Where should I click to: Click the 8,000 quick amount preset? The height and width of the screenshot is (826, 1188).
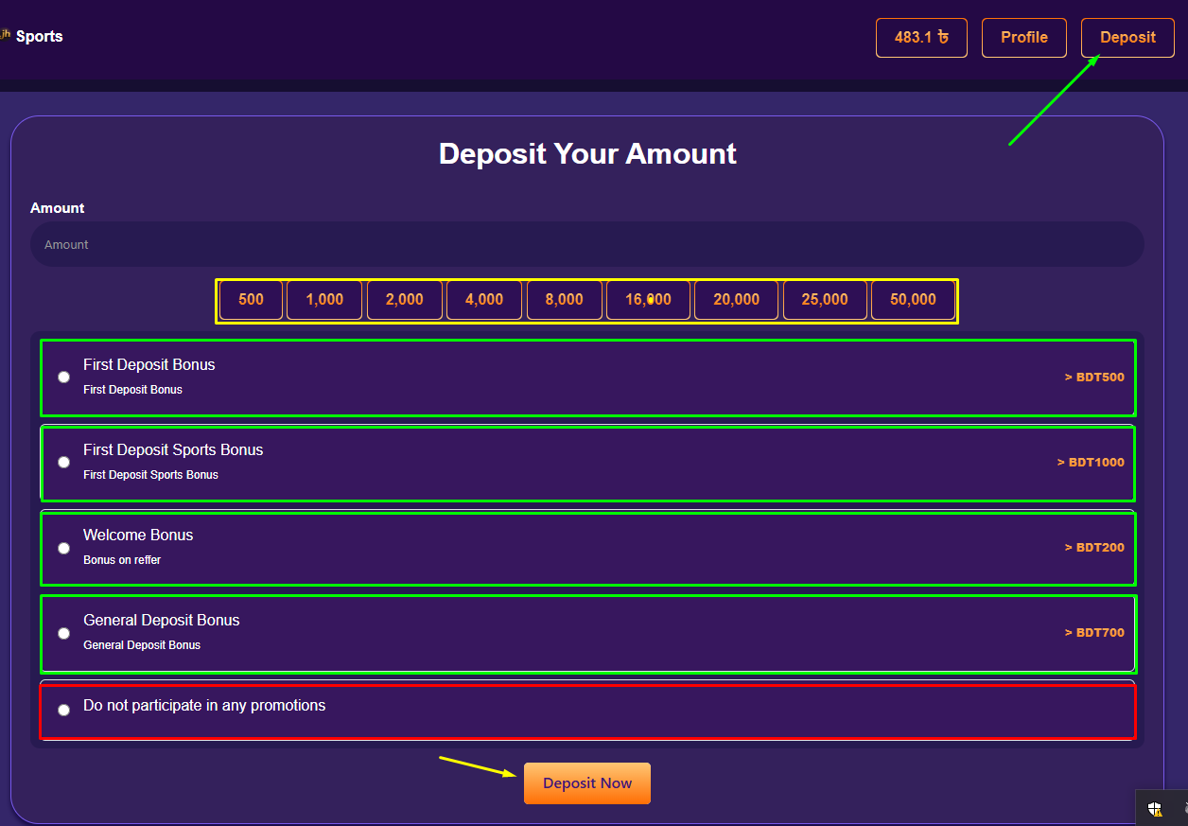564,300
